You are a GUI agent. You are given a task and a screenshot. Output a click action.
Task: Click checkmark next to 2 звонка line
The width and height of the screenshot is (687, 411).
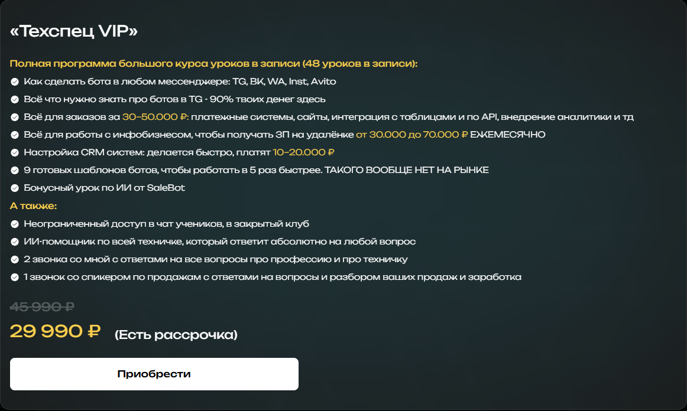(15, 259)
